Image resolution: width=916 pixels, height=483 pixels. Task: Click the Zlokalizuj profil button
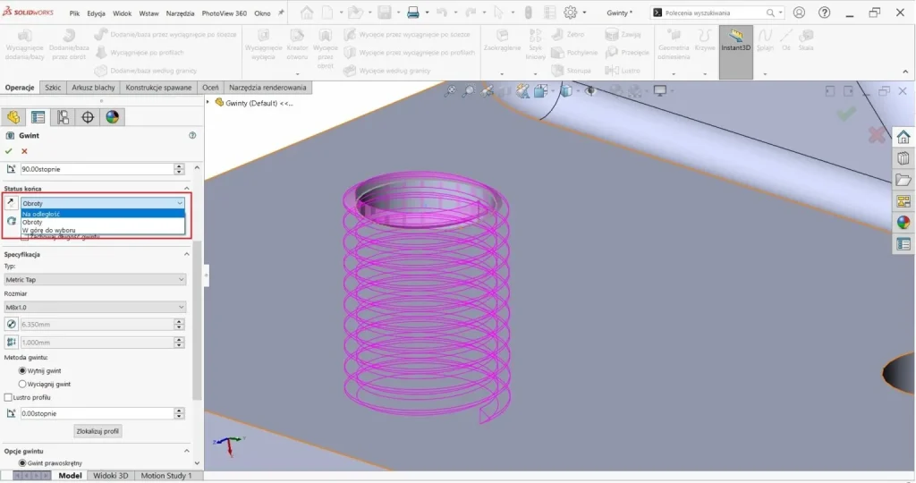coord(98,432)
